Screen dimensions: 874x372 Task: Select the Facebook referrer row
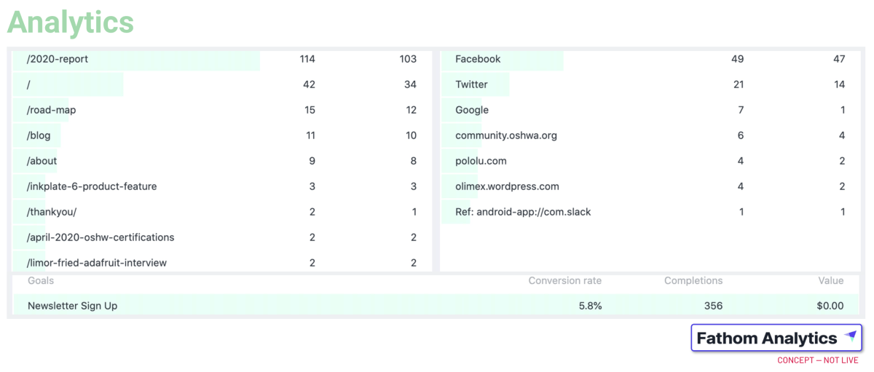650,59
